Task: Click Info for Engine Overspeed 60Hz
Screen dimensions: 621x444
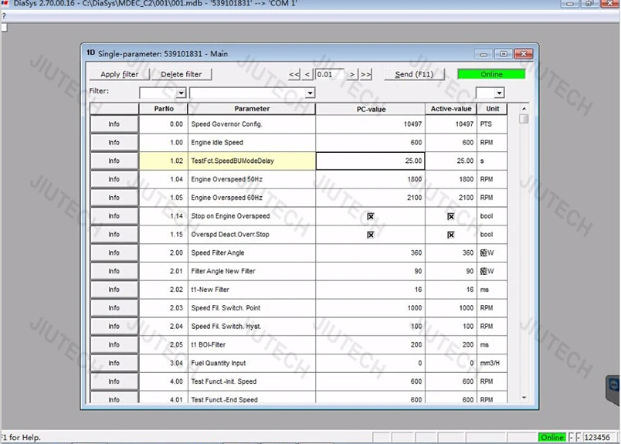Action: pyautogui.click(x=114, y=198)
